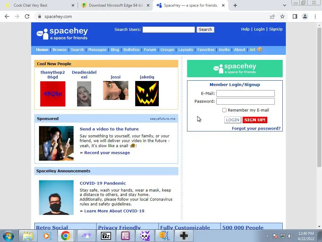
Task: Open the Layouts navigation item
Action: click(x=186, y=49)
